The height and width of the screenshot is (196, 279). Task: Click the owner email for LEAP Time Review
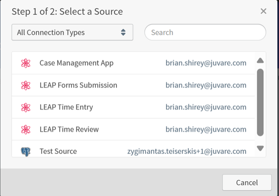click(206, 129)
